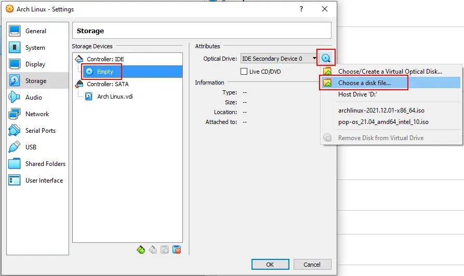Select Host Drive 'D:' option

click(357, 94)
